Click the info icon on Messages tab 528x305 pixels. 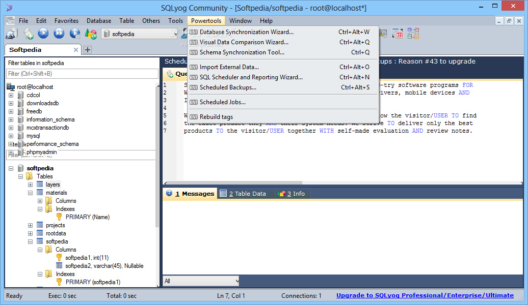click(x=169, y=194)
